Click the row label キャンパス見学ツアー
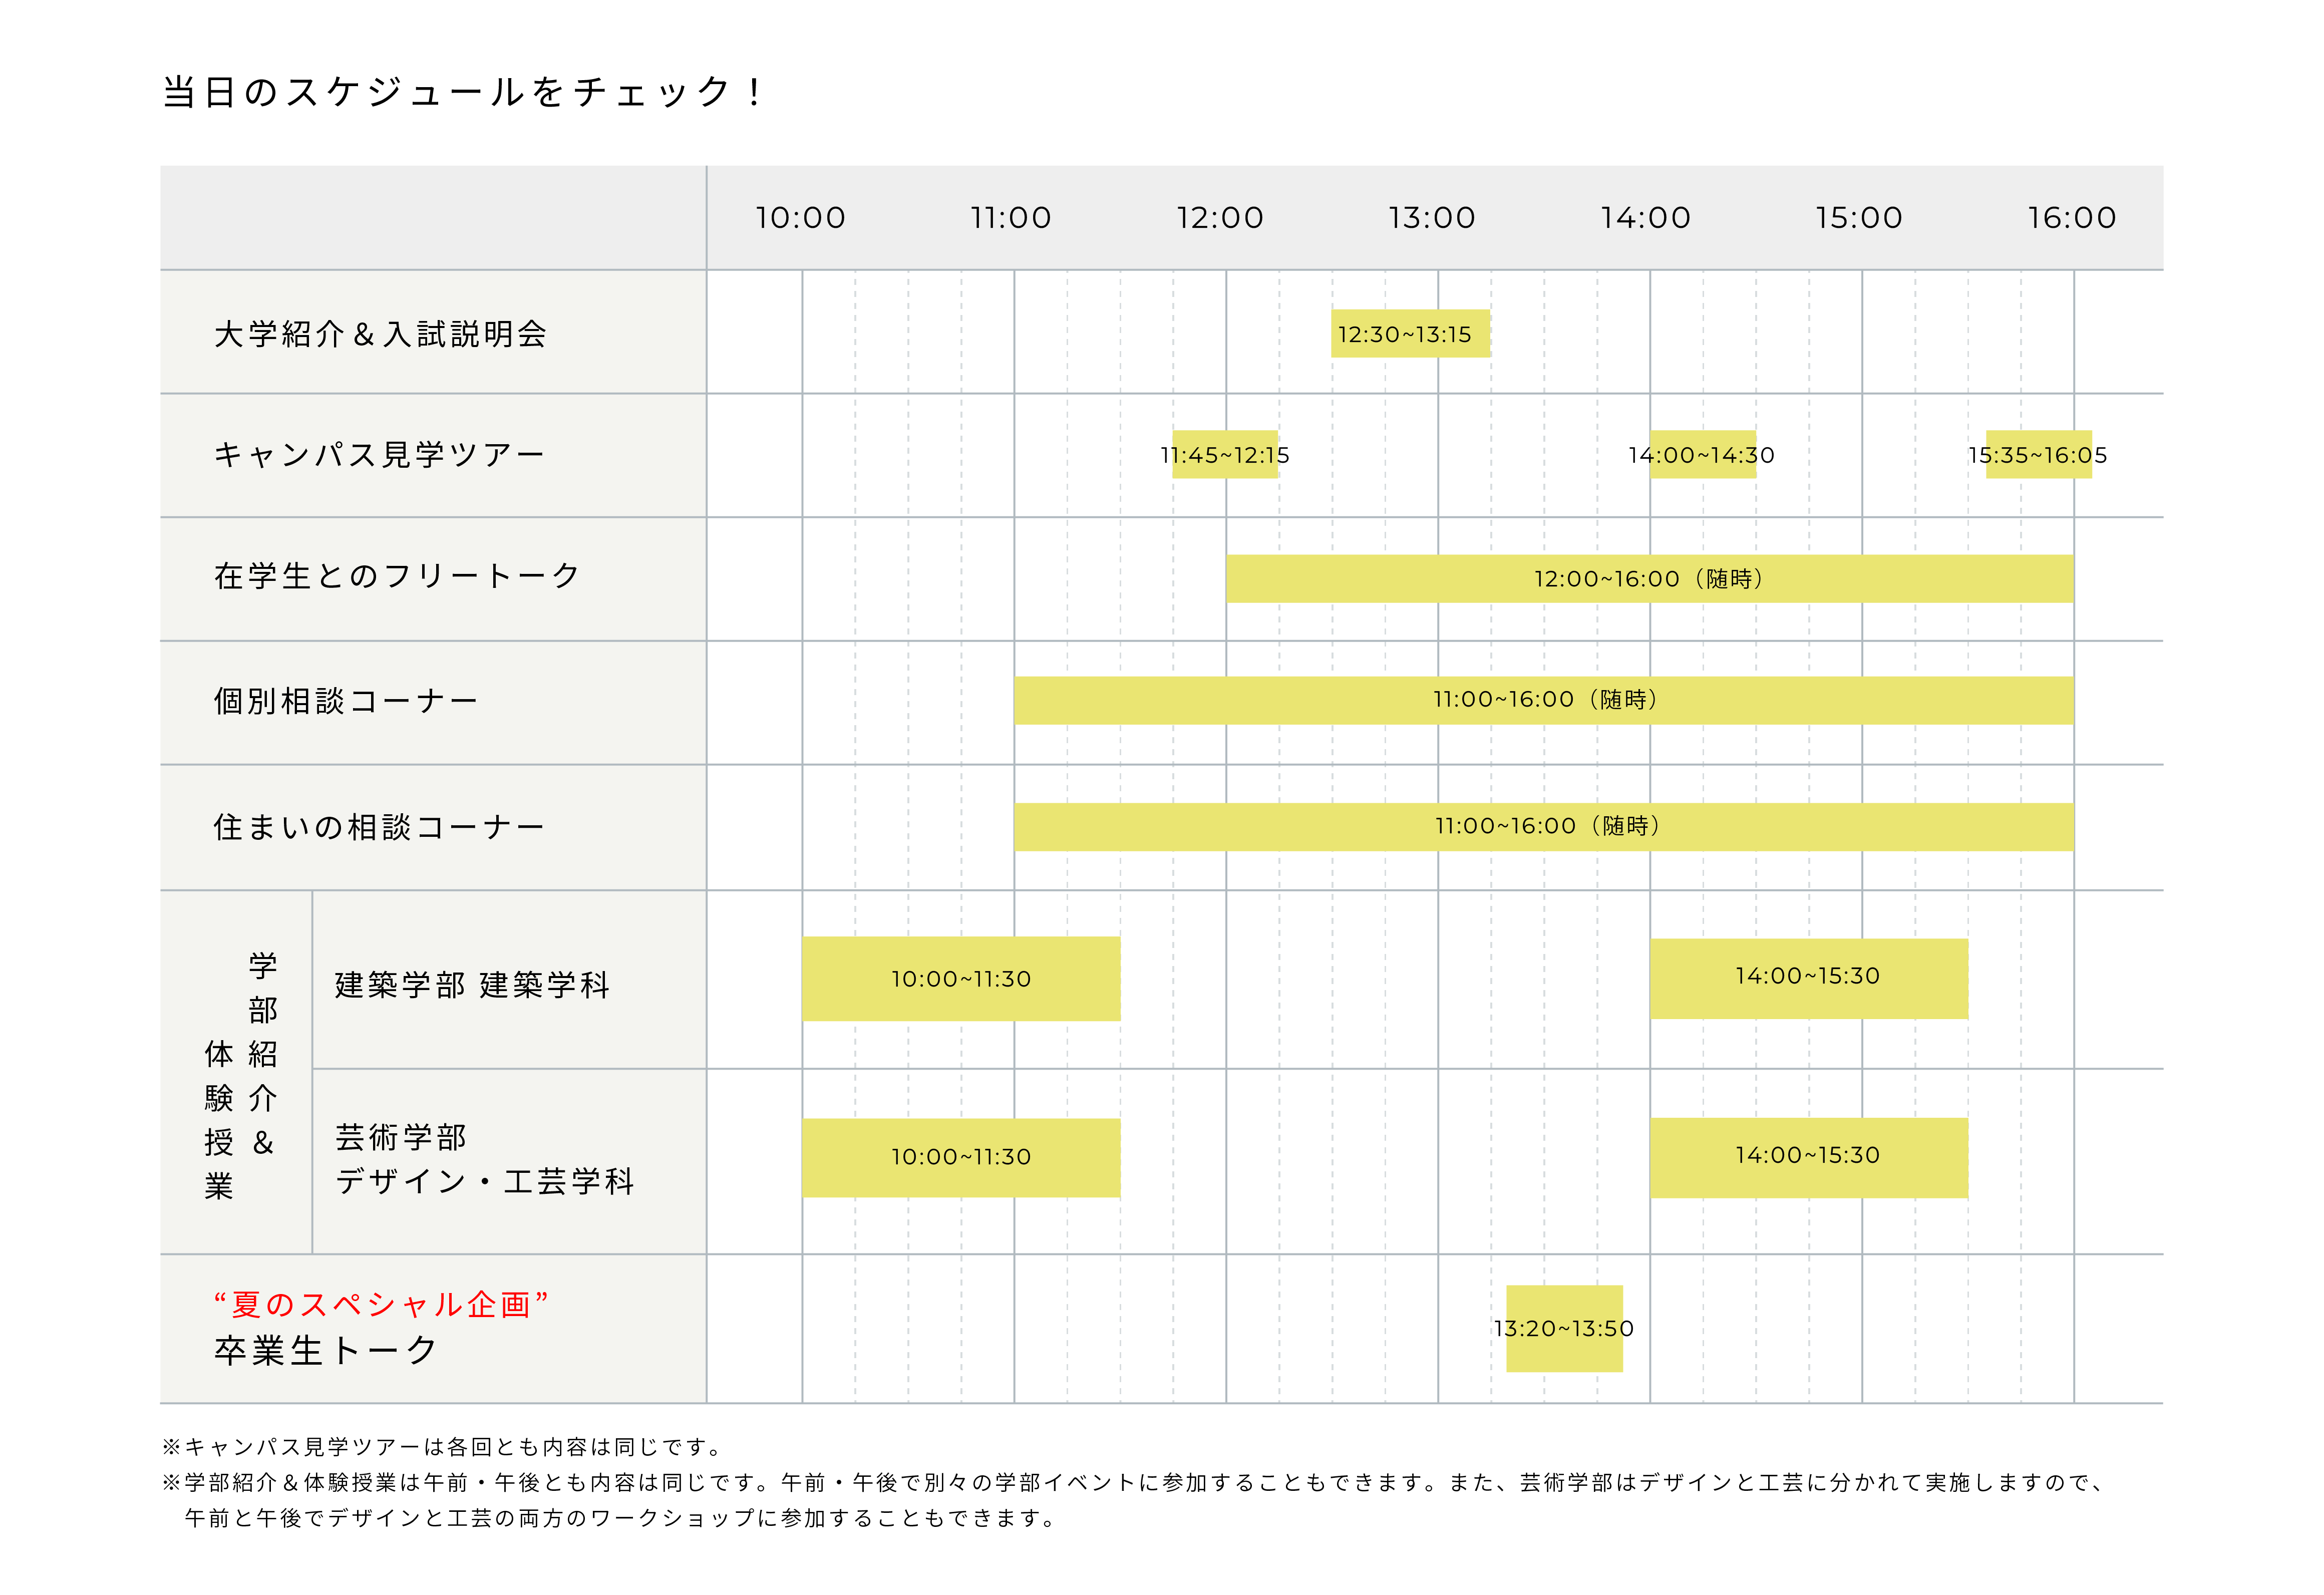The width and height of the screenshot is (2324, 1595). click(x=380, y=455)
